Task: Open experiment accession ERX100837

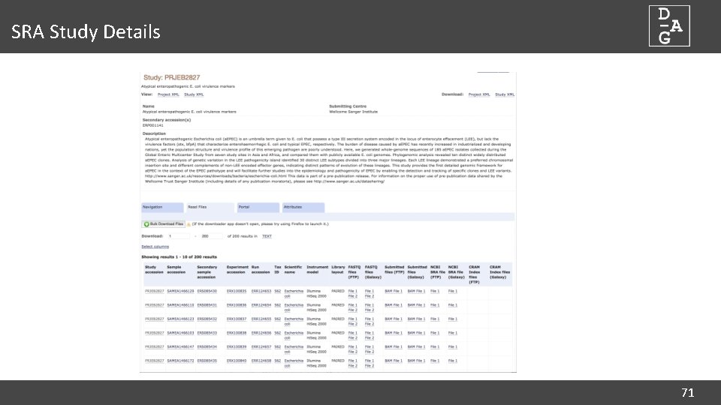Action: point(237,319)
